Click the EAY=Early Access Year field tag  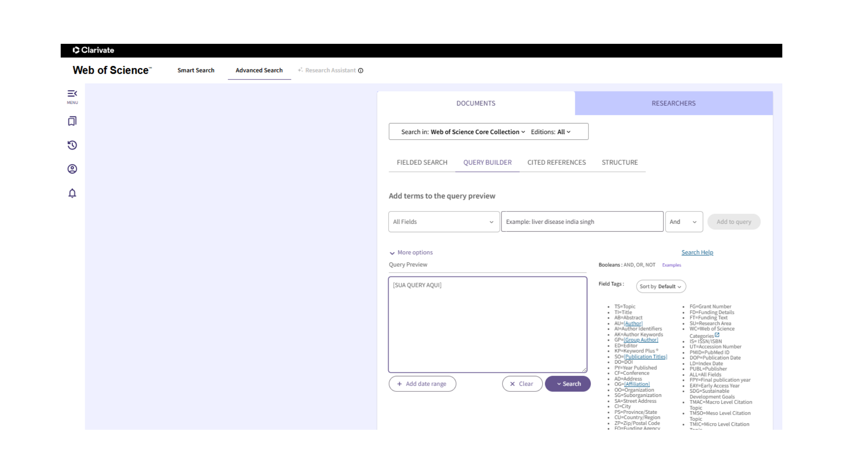(x=714, y=386)
